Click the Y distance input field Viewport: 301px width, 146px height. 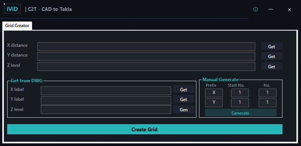(x=146, y=57)
